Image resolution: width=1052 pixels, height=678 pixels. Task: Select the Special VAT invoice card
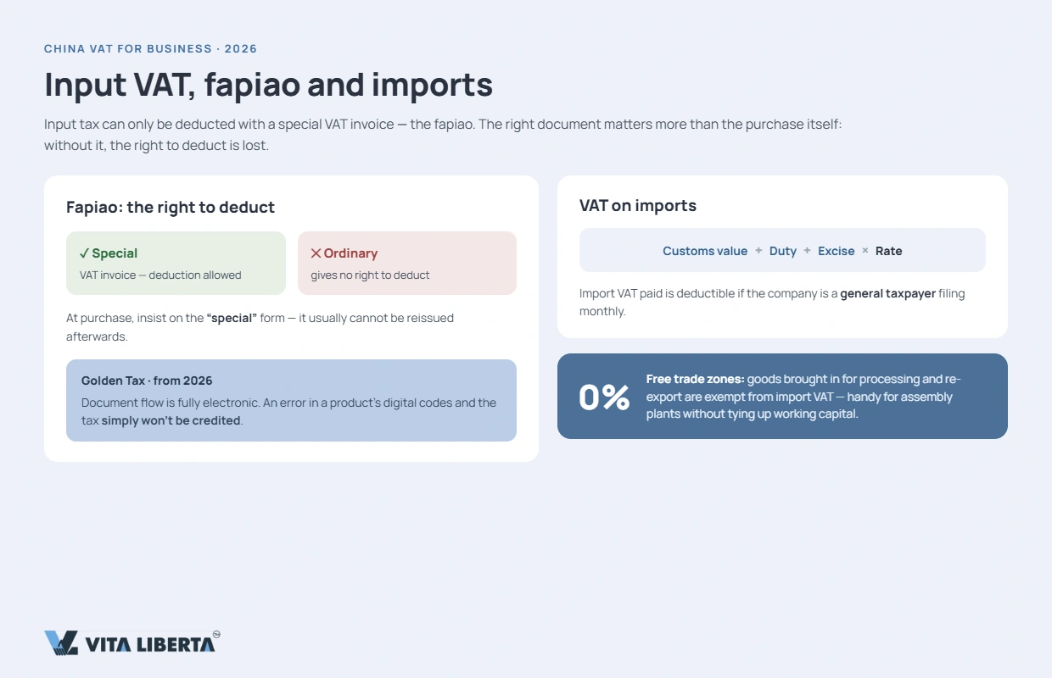(176, 263)
